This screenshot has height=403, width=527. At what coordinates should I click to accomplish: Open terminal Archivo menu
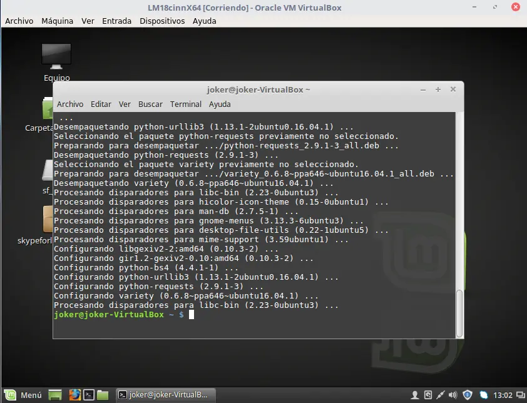click(70, 105)
